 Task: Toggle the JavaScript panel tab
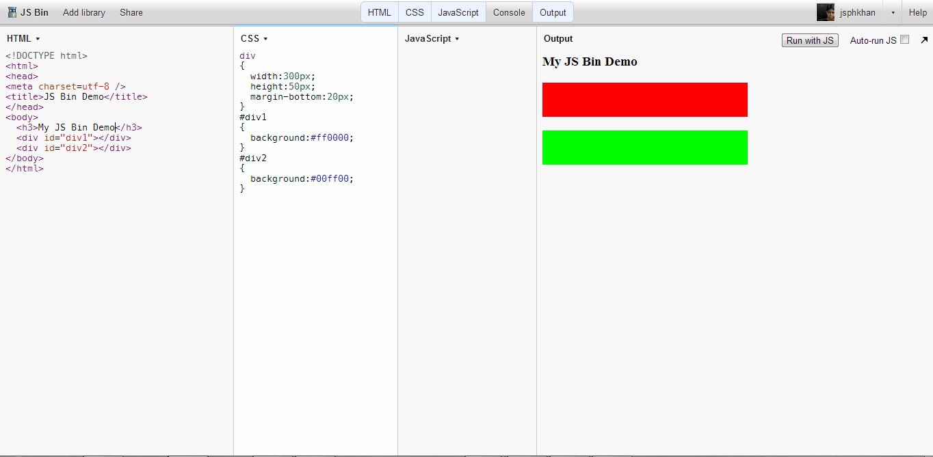(458, 12)
